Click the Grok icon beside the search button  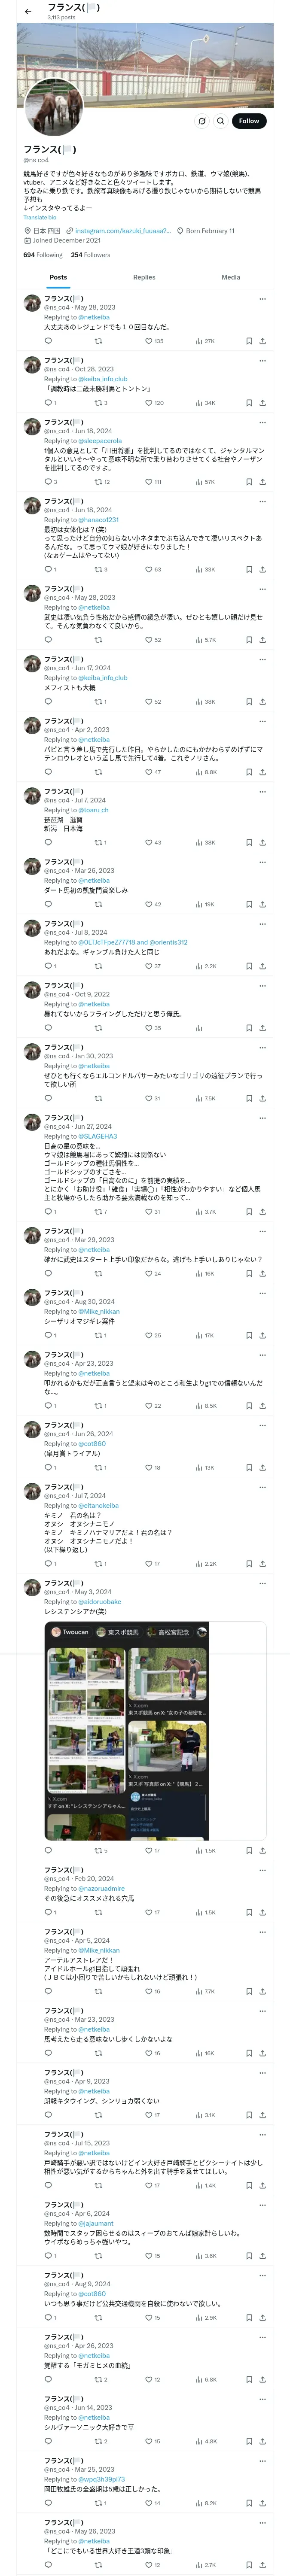coord(201,121)
